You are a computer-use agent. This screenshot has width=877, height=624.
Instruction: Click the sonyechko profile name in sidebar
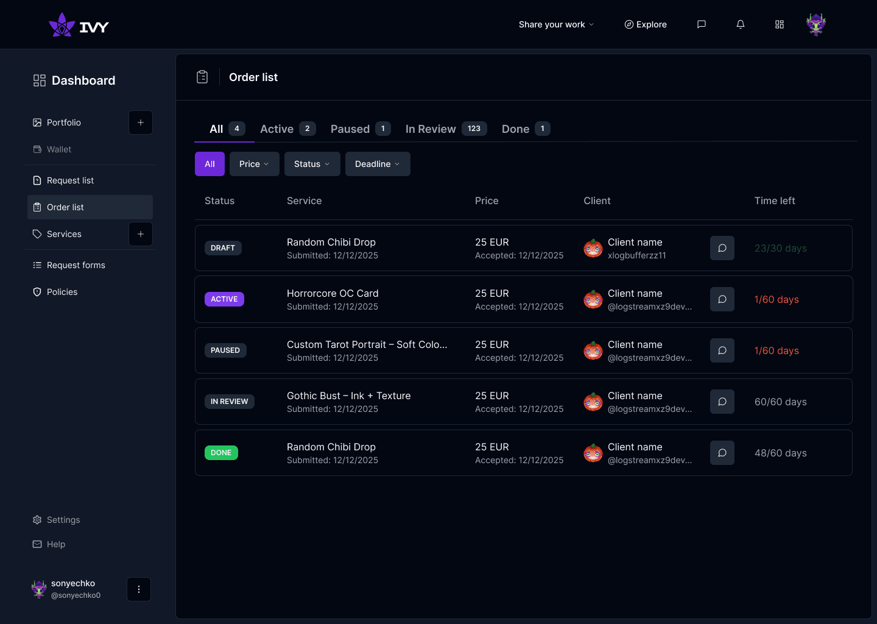[x=73, y=583]
